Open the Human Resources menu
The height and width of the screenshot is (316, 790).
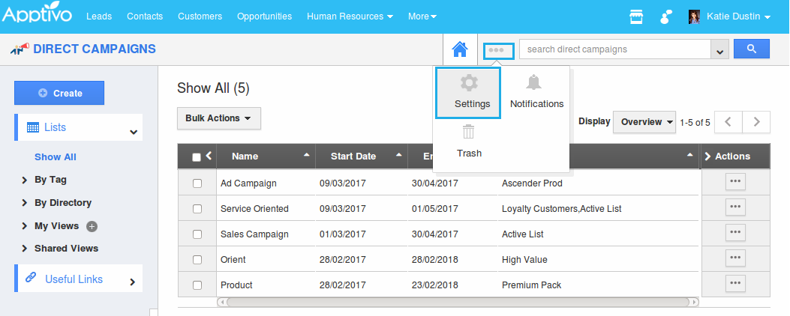(x=350, y=16)
